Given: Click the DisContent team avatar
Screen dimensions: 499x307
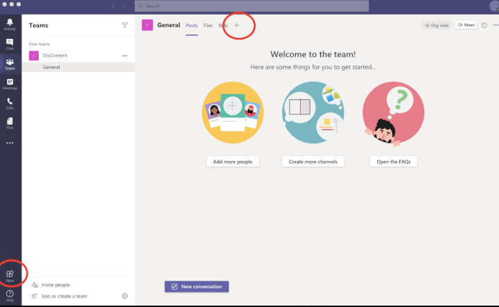Looking at the screenshot, I should (34, 55).
